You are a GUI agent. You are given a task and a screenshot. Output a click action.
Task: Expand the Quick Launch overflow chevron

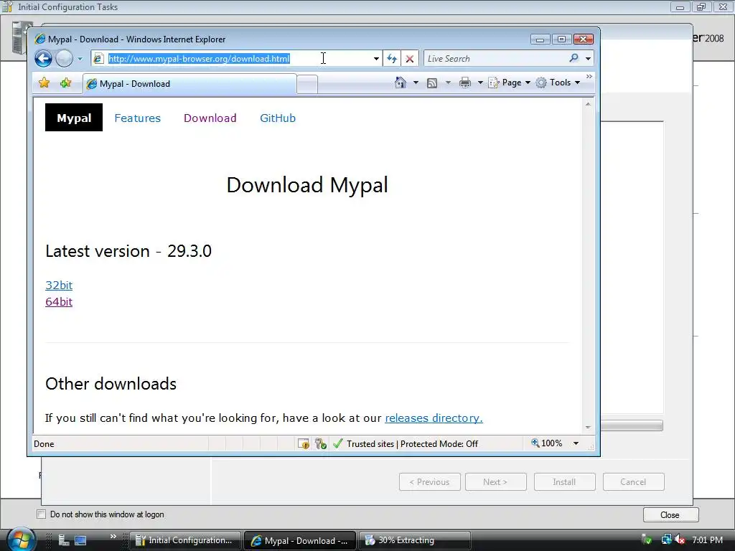tap(113, 537)
